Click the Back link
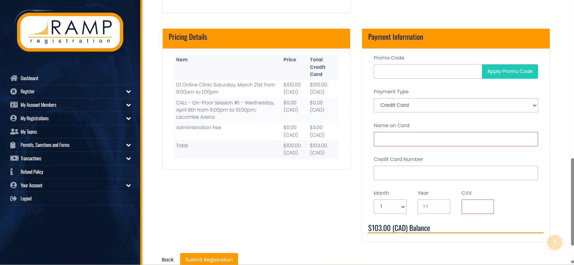This screenshot has height=265, width=574. (168, 260)
